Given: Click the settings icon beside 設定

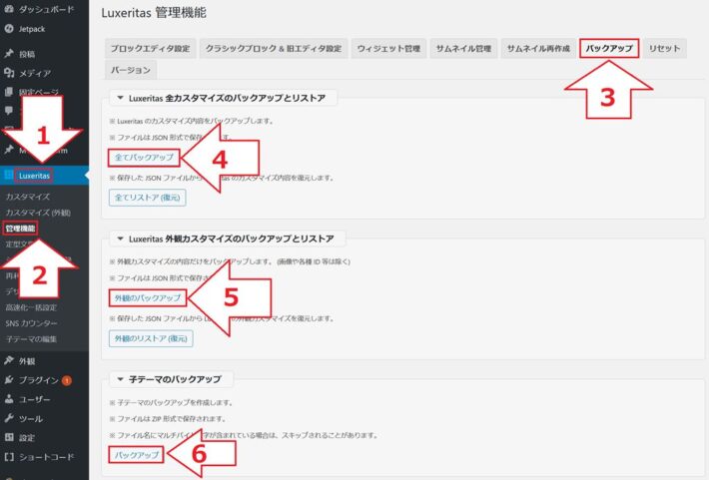Looking at the screenshot, I should [x=9, y=437].
